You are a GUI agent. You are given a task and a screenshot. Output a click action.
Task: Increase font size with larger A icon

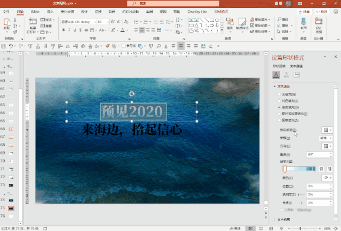pyautogui.click(x=113, y=21)
